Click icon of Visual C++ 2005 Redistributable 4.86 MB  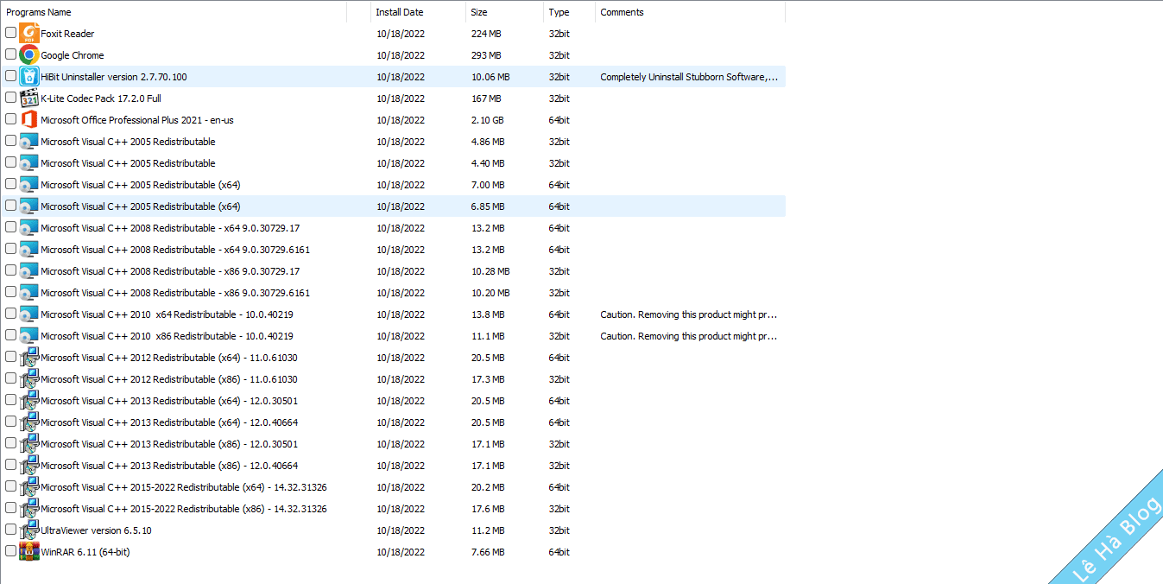(28, 142)
